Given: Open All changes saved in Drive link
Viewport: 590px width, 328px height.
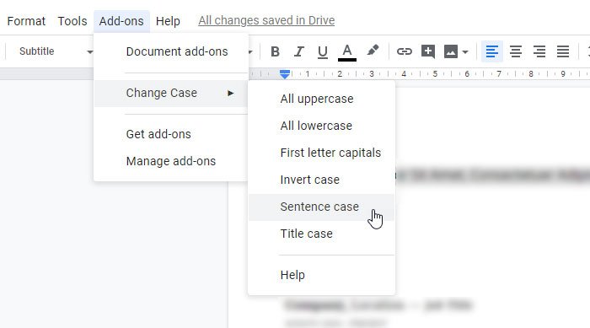Looking at the screenshot, I should (266, 20).
